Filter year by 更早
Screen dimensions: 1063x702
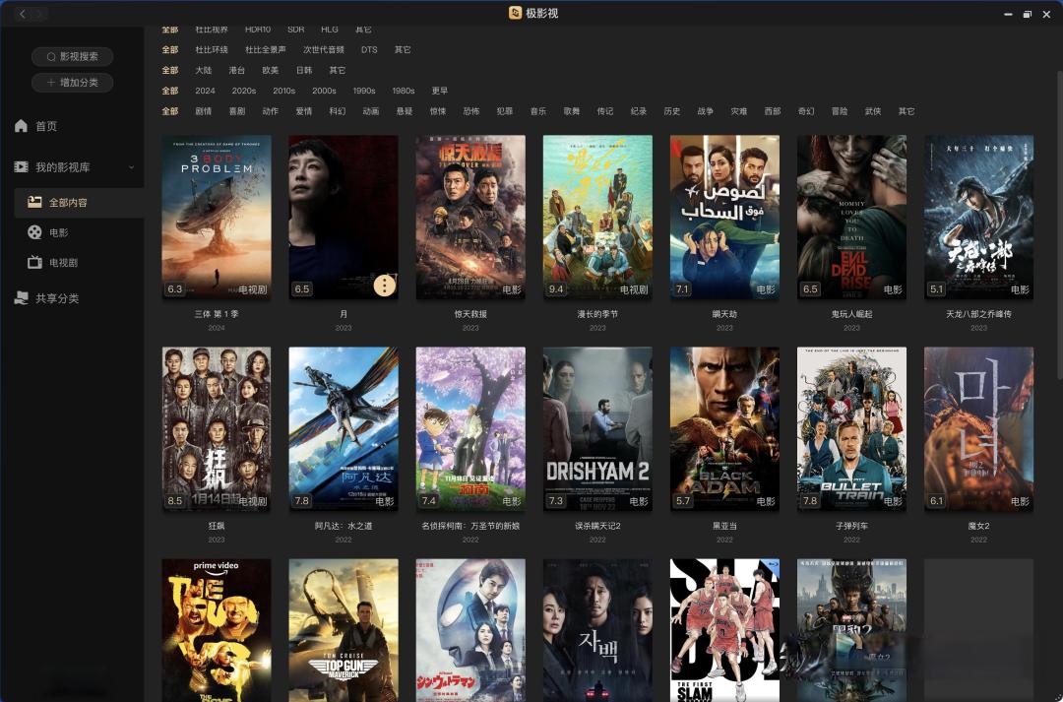[440, 91]
